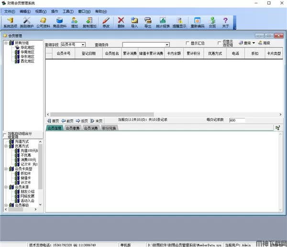Open the 工具(T) menu

click(x=68, y=11)
